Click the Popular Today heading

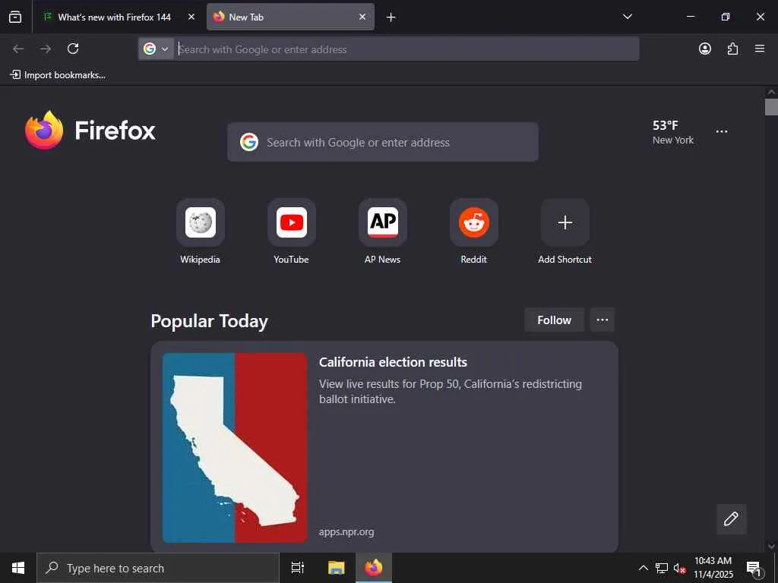pyautogui.click(x=210, y=321)
